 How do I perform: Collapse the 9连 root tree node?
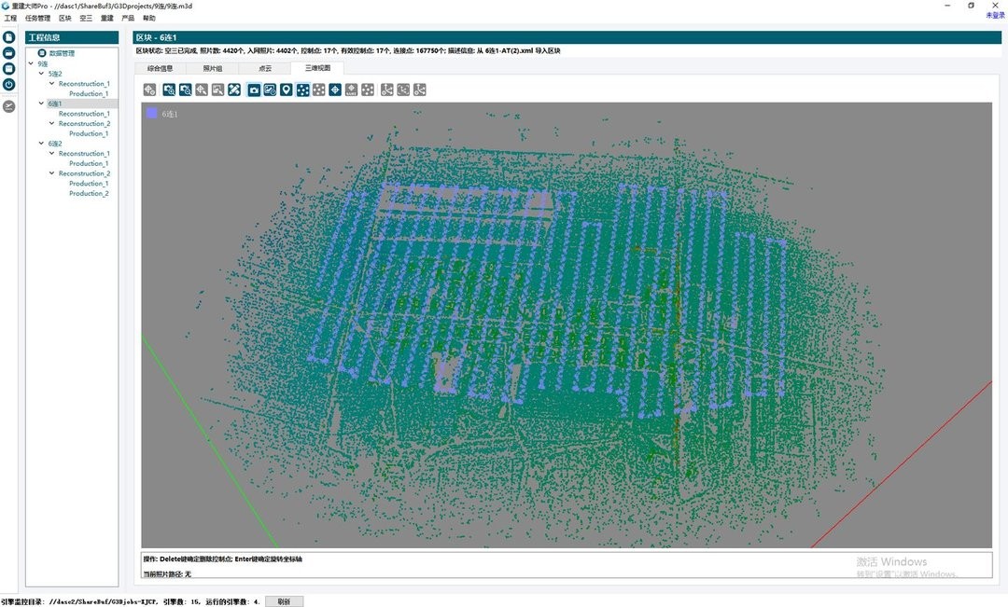[32, 64]
